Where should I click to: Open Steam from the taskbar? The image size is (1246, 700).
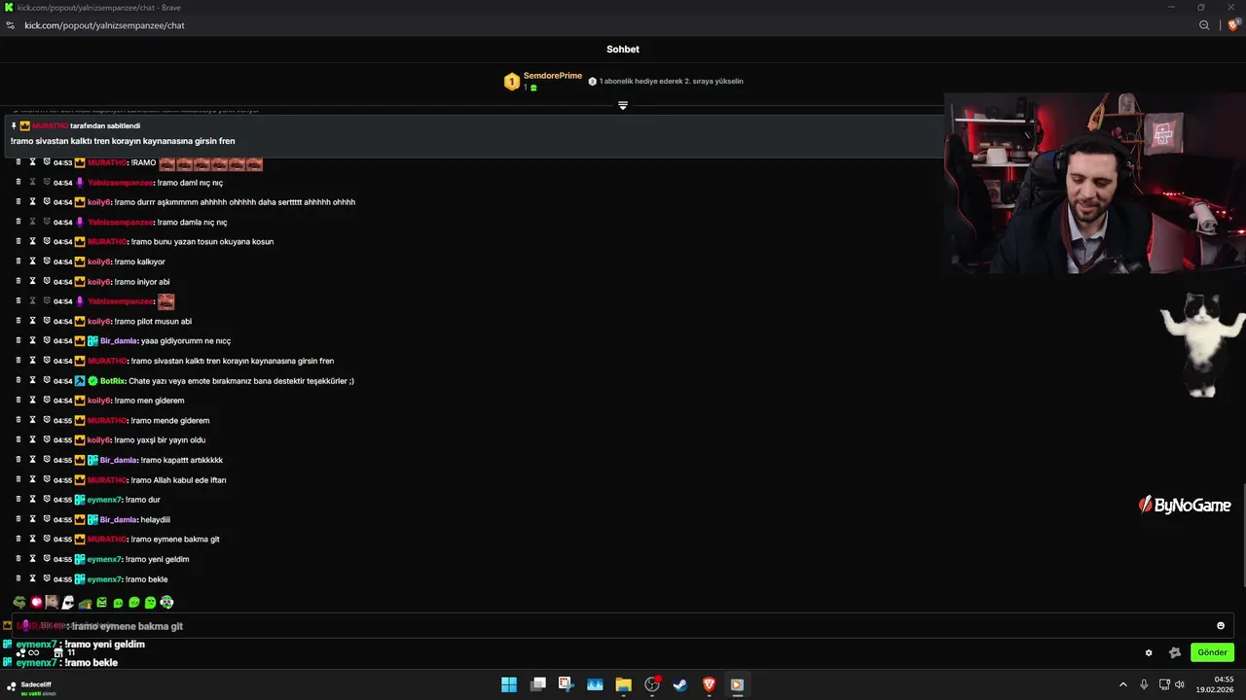(680, 684)
